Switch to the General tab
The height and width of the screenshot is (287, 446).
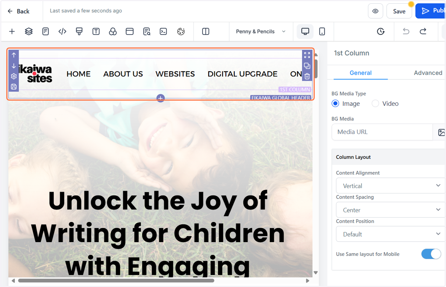pos(361,73)
